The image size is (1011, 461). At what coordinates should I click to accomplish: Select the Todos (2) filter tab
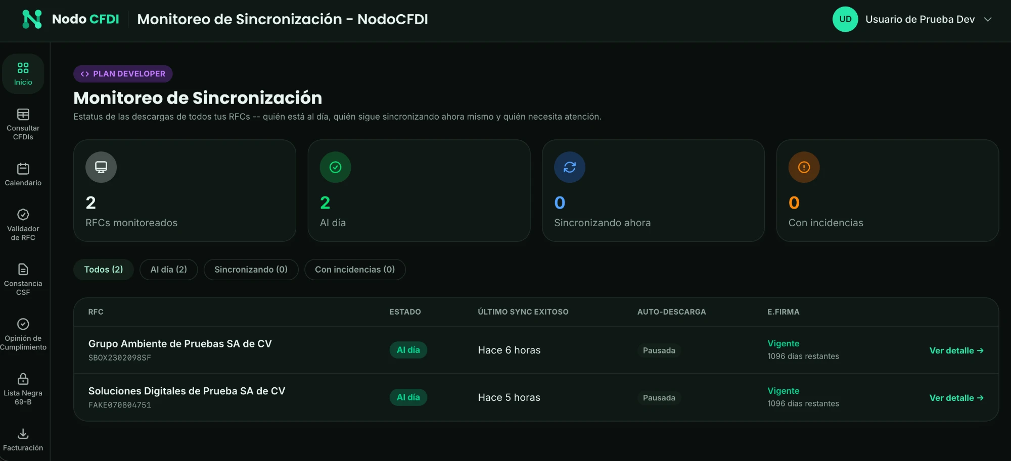tap(104, 270)
